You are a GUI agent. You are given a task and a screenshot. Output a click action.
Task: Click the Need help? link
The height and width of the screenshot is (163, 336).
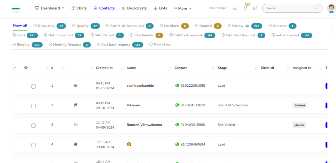point(218,8)
